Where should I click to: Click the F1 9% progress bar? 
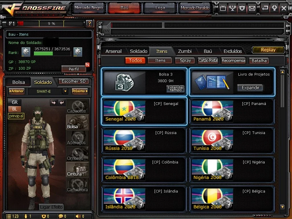point(51,23)
